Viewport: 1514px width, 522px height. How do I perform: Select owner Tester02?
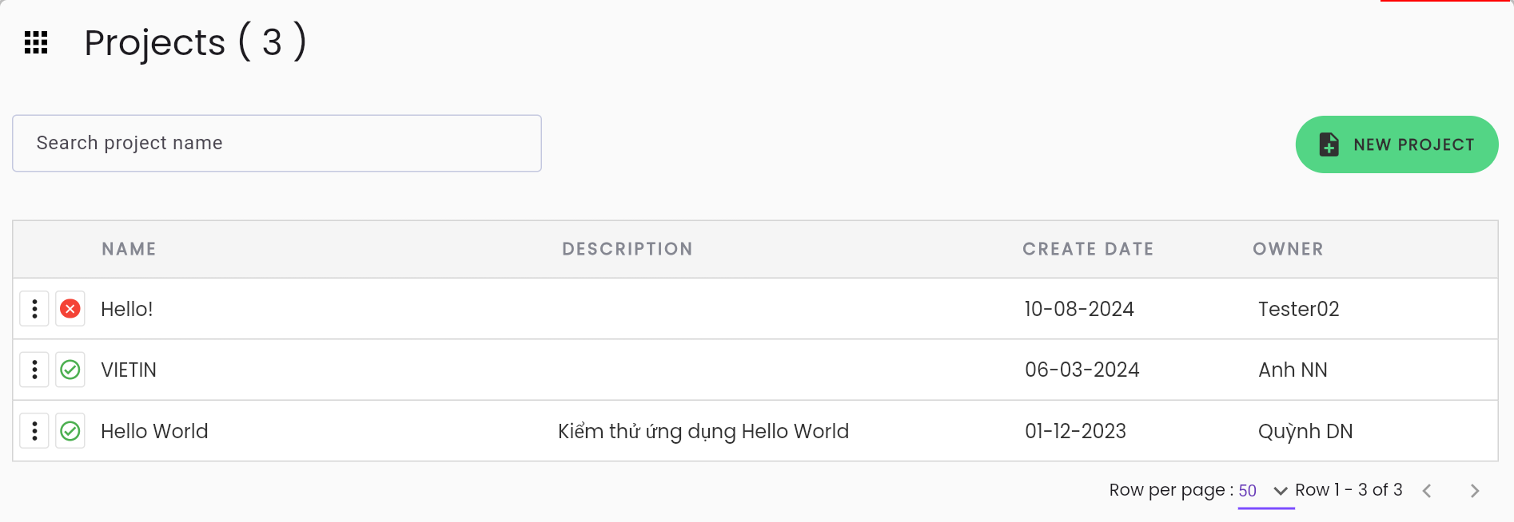(1298, 309)
